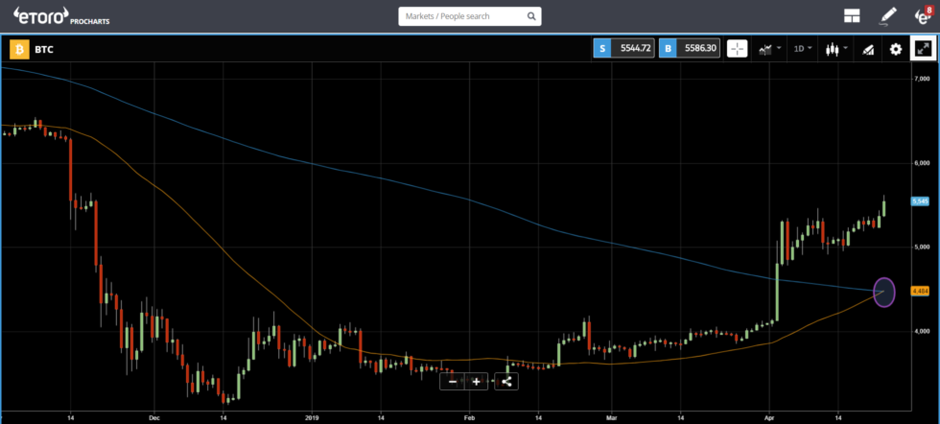
Task: Expand the studies and indicators dropdown
Action: tap(769, 49)
